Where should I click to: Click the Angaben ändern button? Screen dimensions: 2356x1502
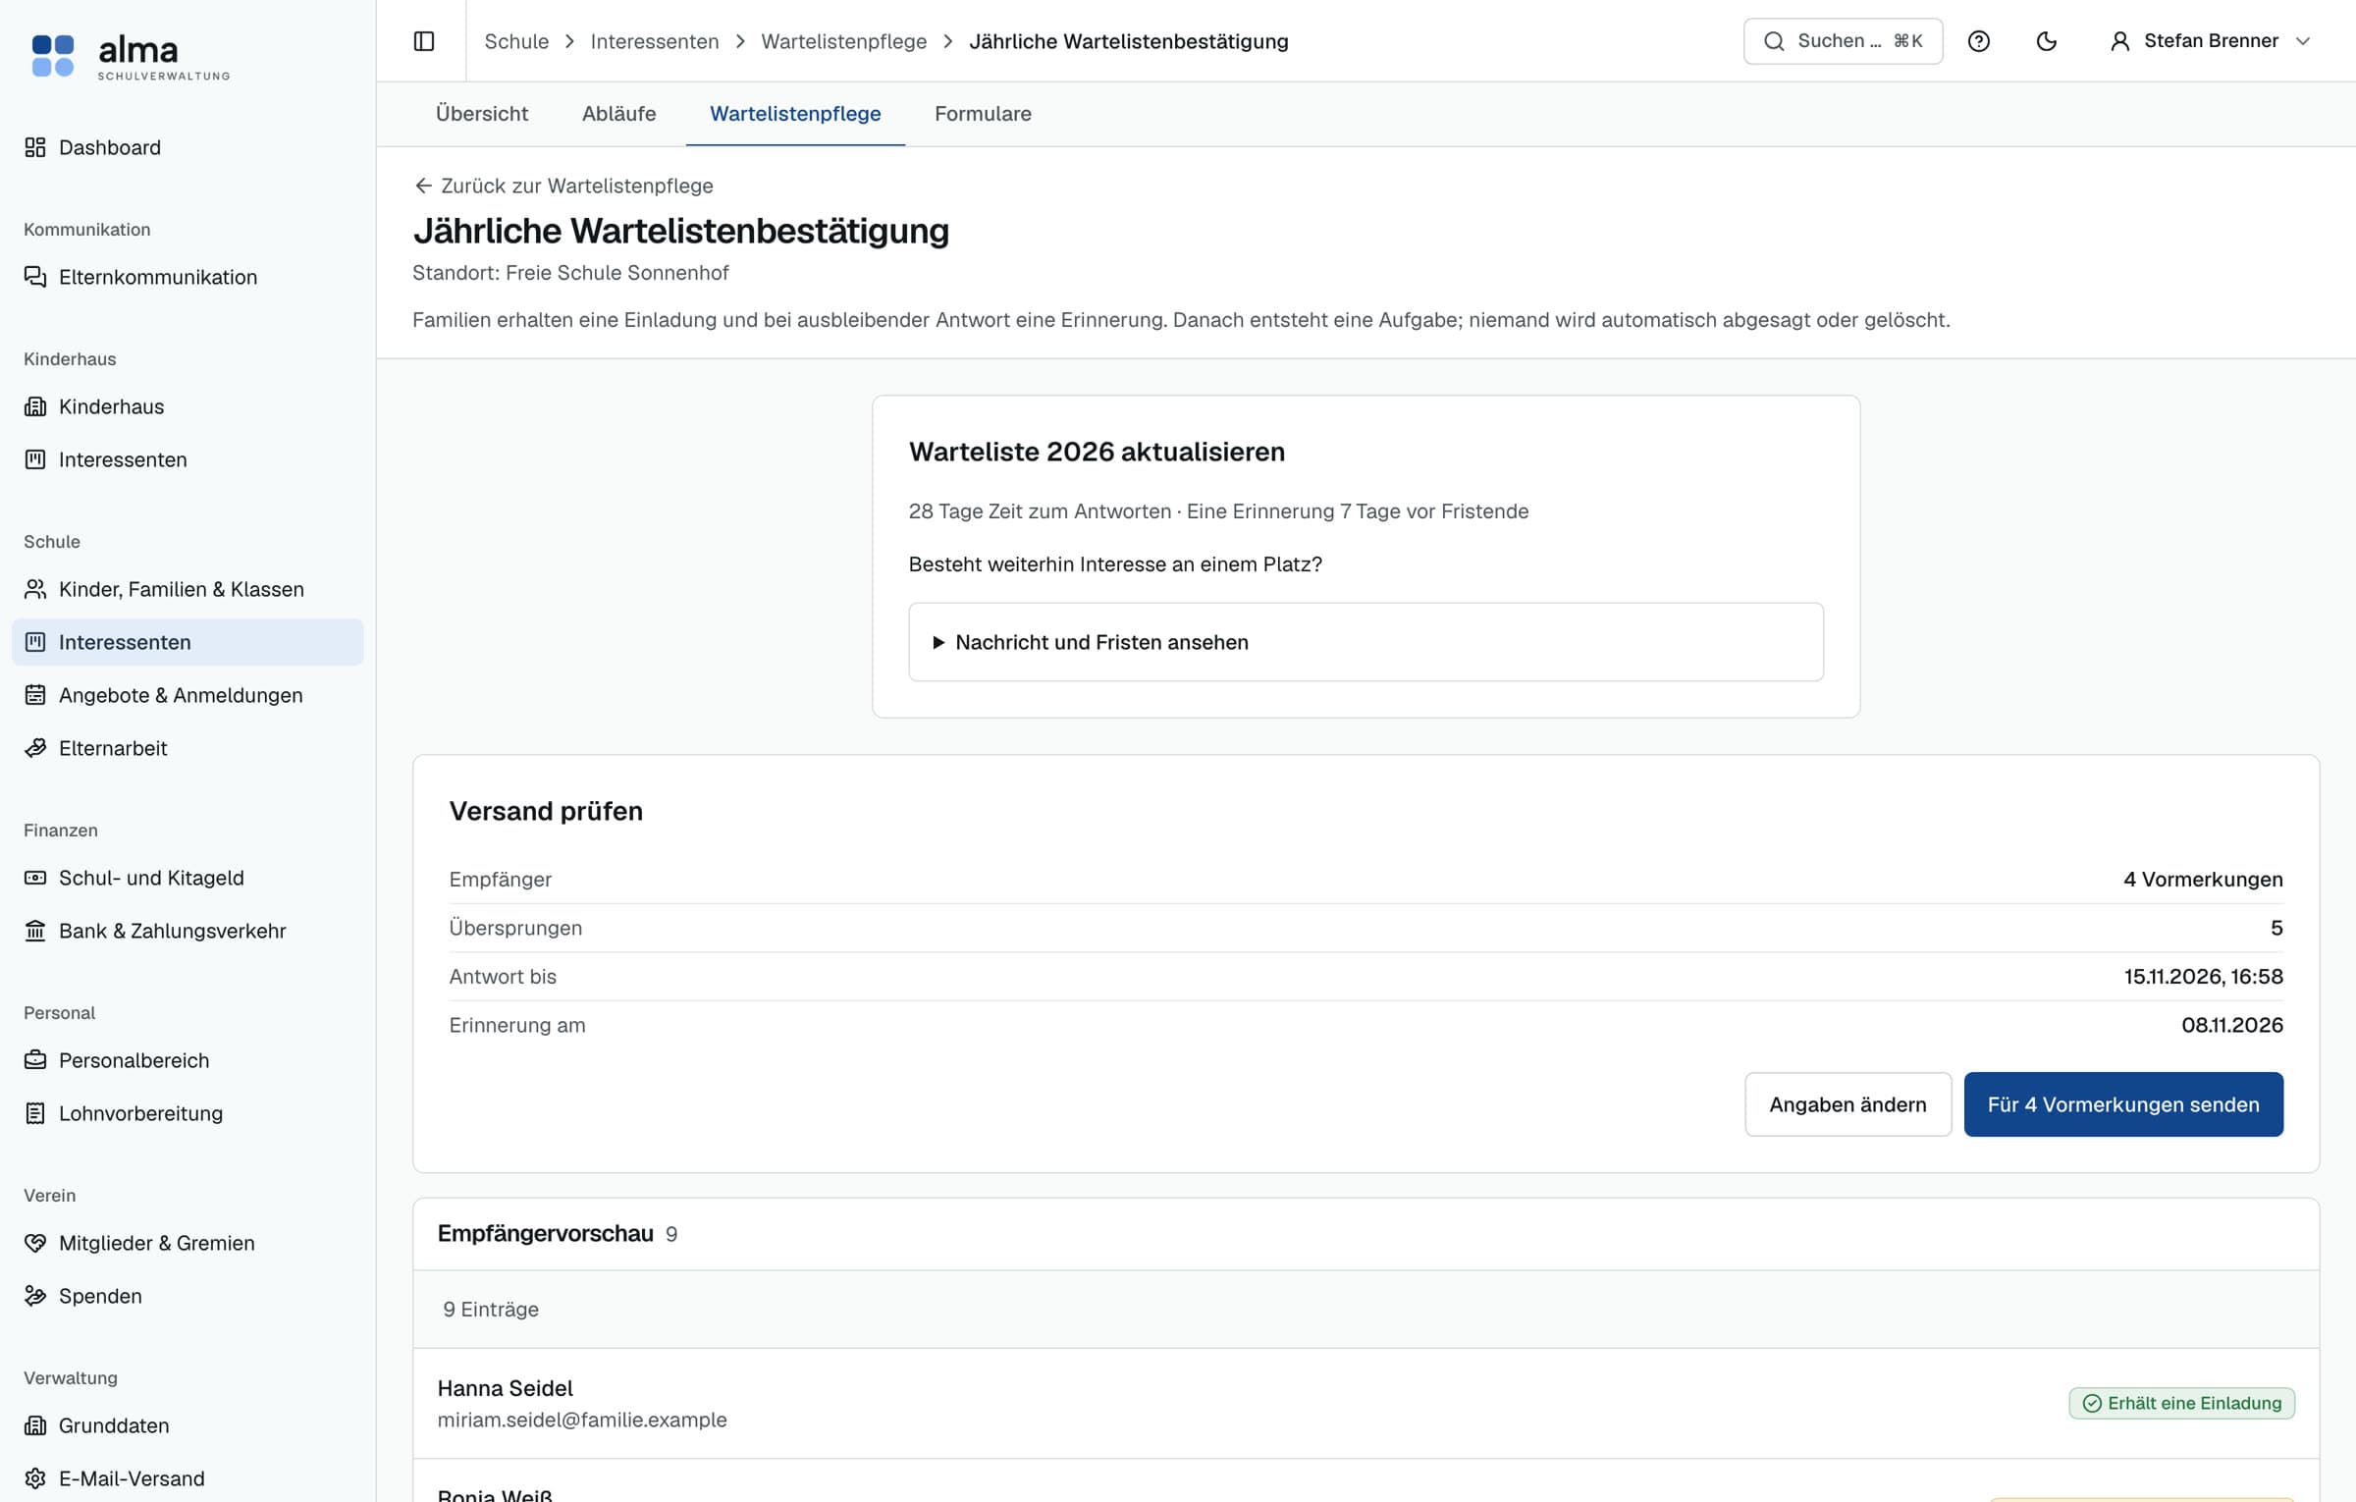click(x=1847, y=1104)
